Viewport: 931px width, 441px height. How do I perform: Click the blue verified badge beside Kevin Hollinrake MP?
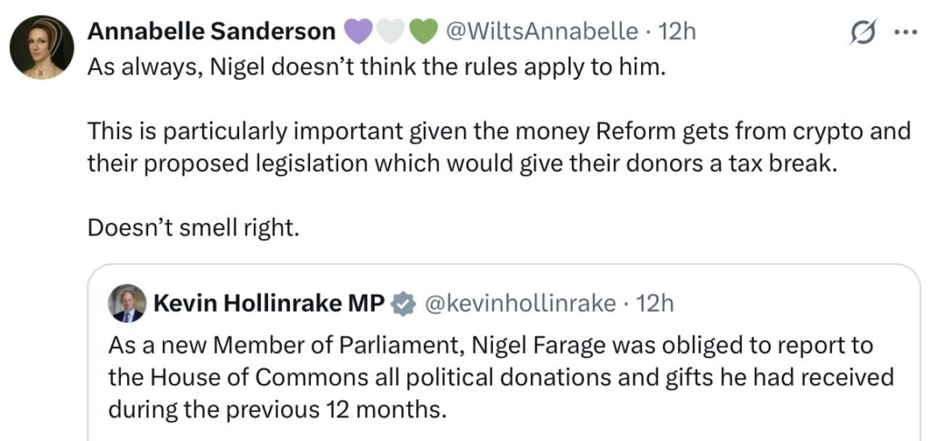coord(402,304)
